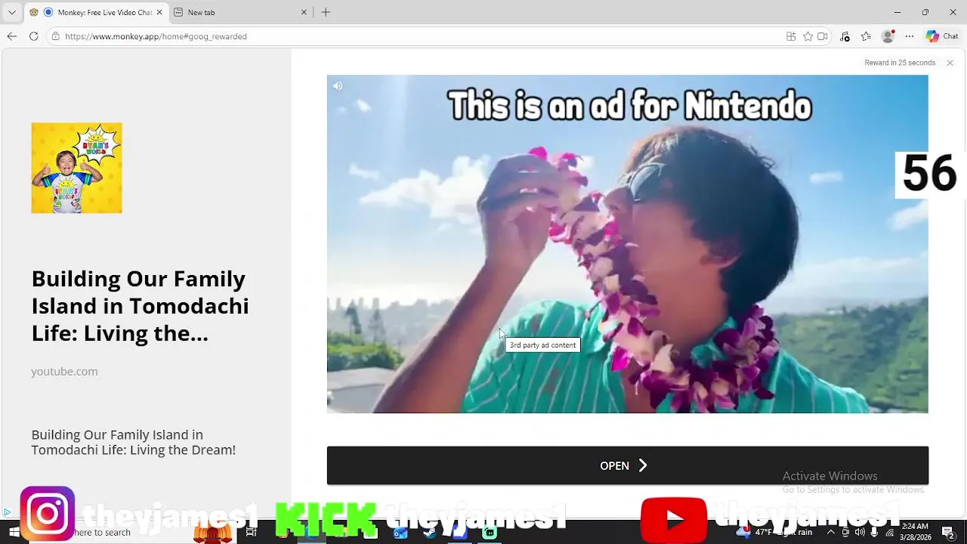This screenshot has width=967, height=544.
Task: Open a new browser tab with plus
Action: [326, 12]
